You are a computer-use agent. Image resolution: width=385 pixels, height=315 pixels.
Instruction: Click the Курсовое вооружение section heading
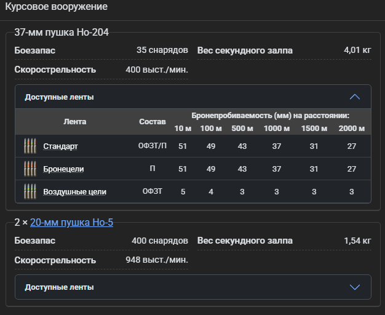click(56, 7)
